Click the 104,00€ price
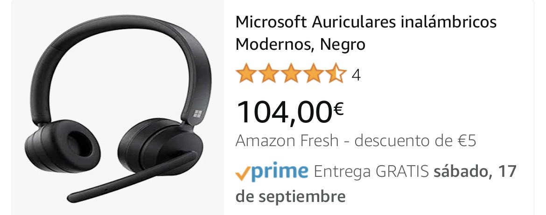This screenshot has width=546, height=215. [290, 112]
